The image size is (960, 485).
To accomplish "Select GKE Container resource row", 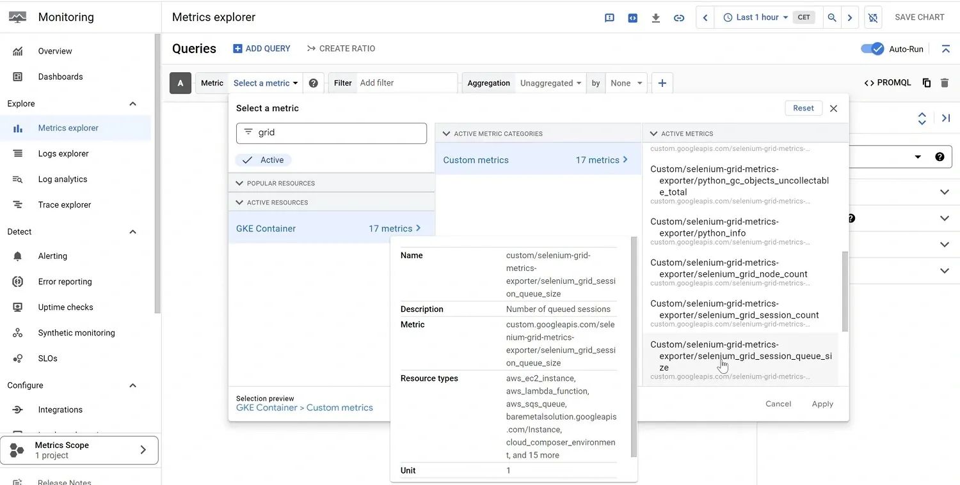I will pos(332,228).
